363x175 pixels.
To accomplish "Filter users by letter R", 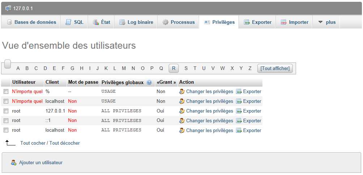I will [174, 69].
